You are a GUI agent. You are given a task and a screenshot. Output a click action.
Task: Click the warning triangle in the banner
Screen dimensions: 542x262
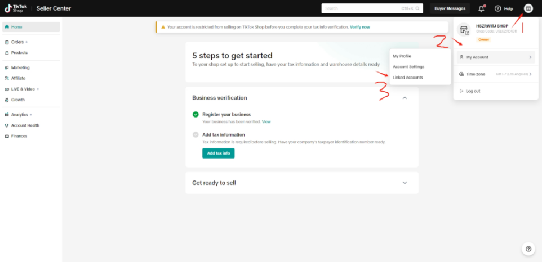[163, 27]
